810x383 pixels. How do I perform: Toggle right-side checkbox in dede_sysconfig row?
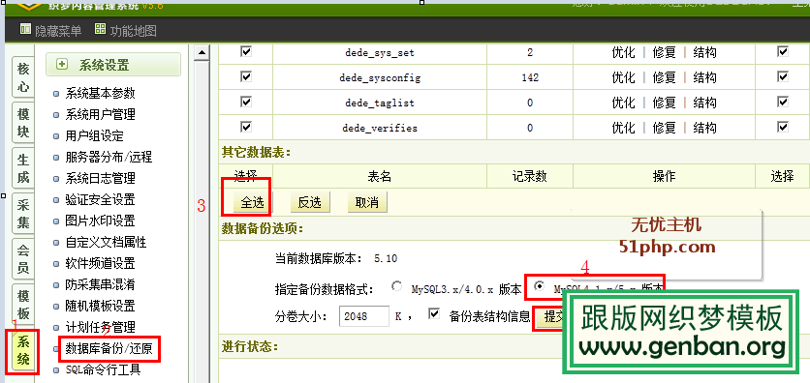(783, 76)
